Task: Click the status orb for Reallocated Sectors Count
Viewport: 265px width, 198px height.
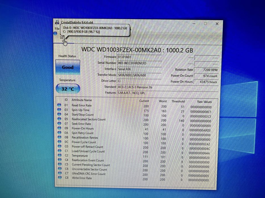Action: [x=59, y=119]
